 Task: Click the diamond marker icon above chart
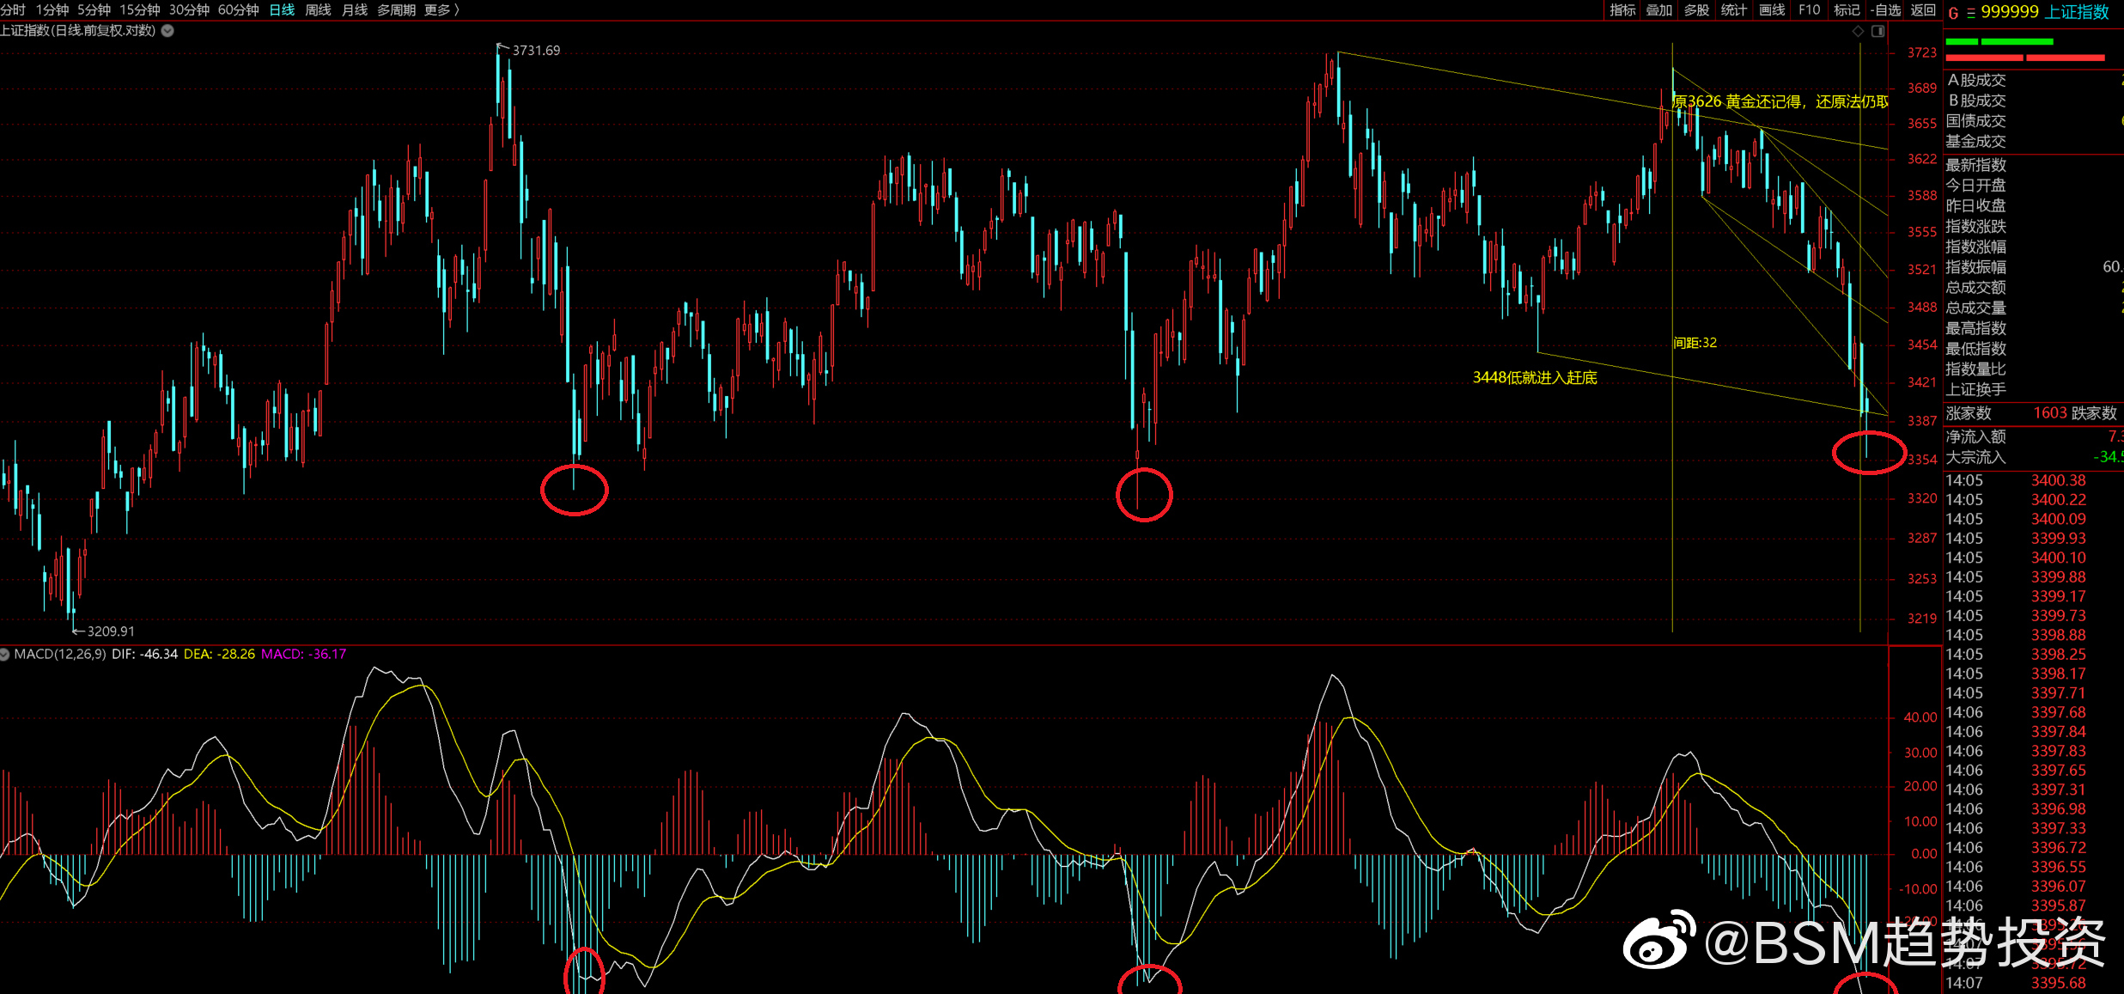1858,31
